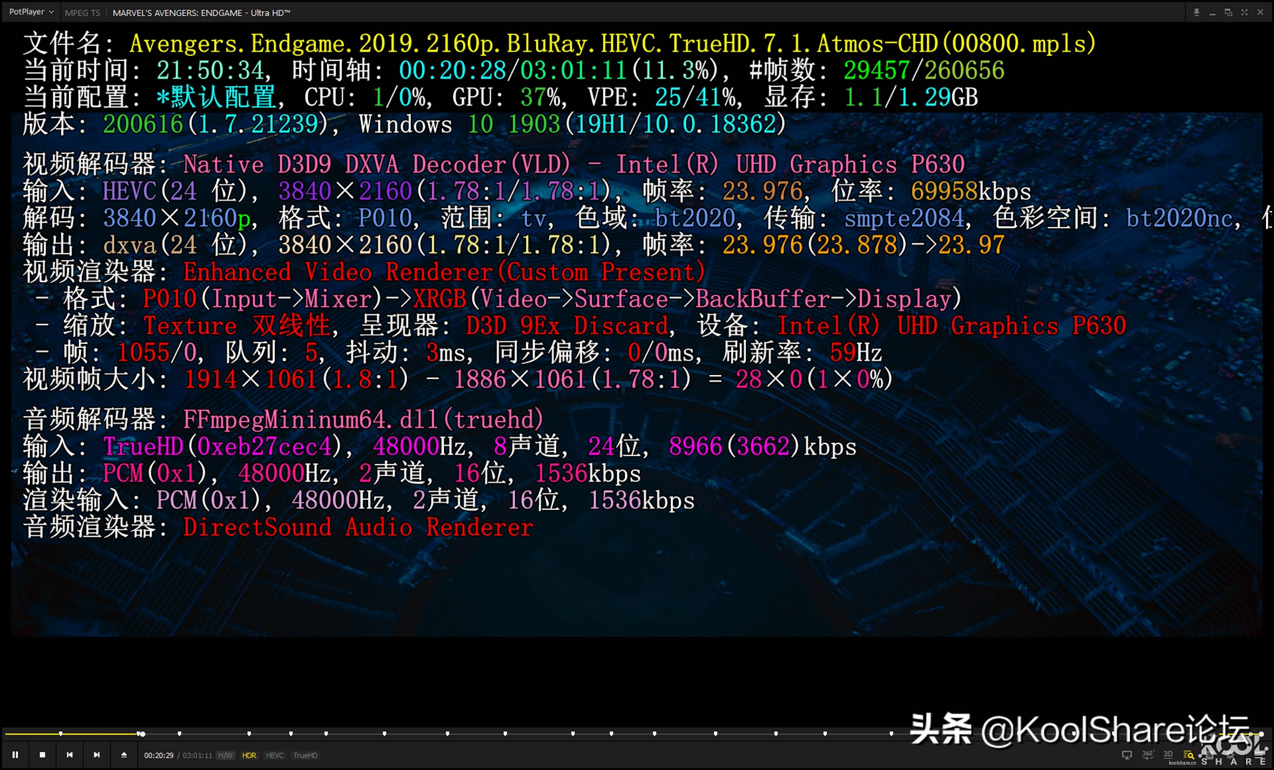
Task: Toggle H/W hardware decoding indicator
Action: pyautogui.click(x=225, y=755)
